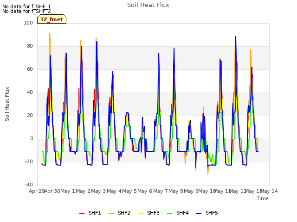Click the 'May 7' x-axis tick label
This screenshot has height=222, width=297.
coord(161,191)
